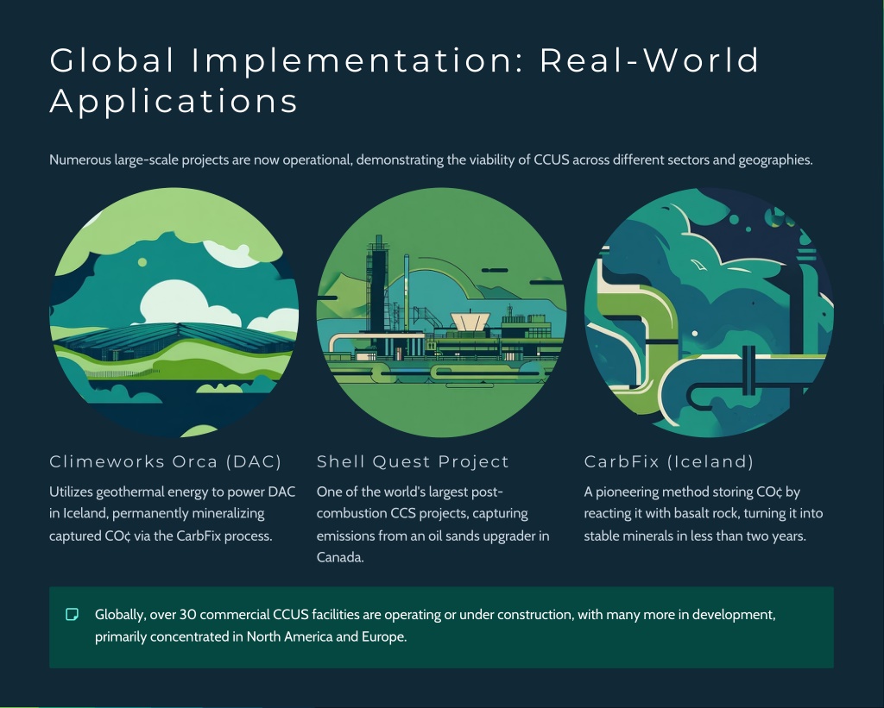884x708 pixels.
Task: Click the word Applications in the title
Action: click(174, 101)
